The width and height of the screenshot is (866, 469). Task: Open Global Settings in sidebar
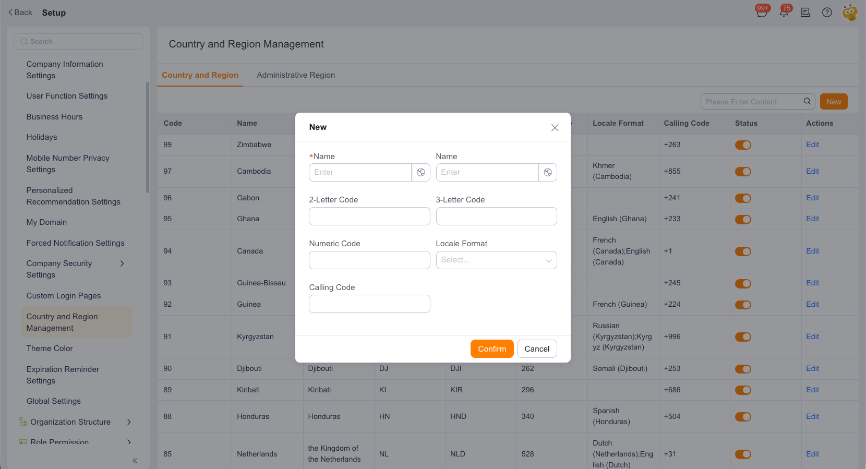click(53, 401)
